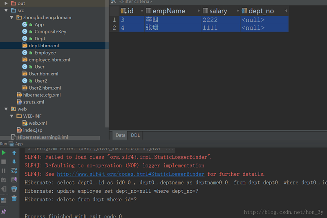Select the App run tab
The width and height of the screenshot is (327, 218).
coord(16,144)
